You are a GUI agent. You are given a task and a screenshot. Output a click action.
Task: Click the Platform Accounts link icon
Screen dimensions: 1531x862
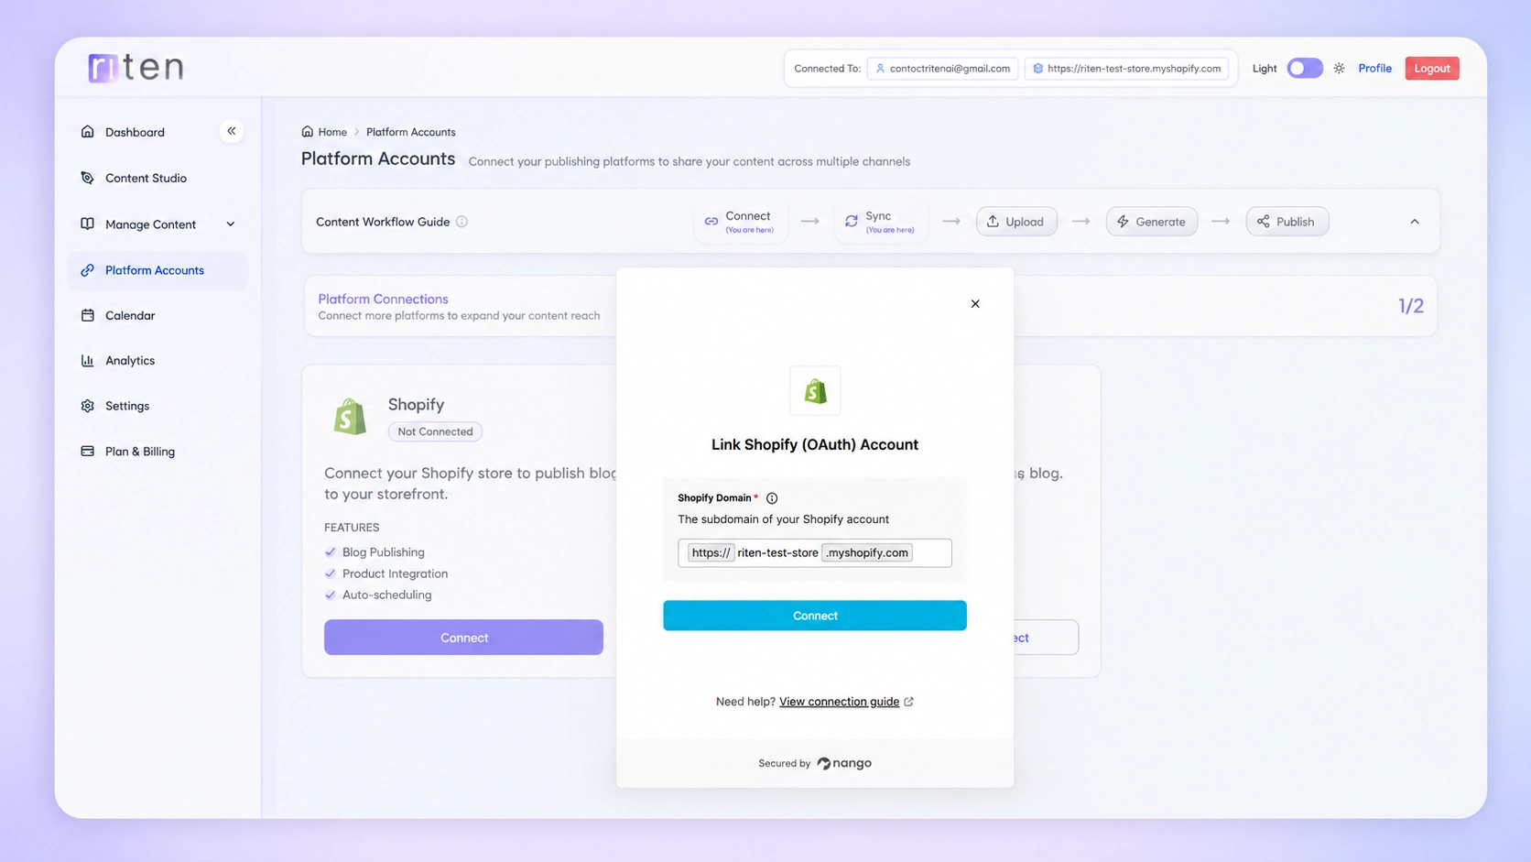click(88, 270)
